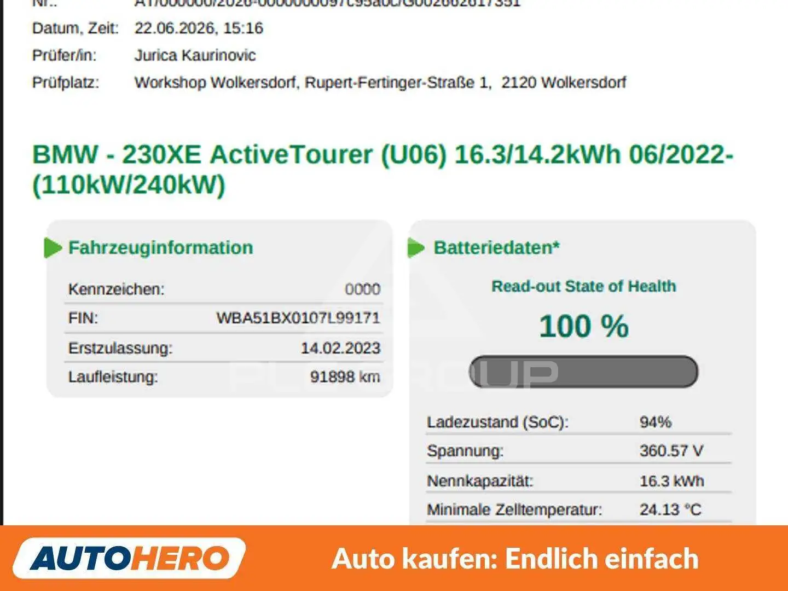Select the "Datum, Zeit:" label
This screenshot has width=788, height=591.
(76, 28)
